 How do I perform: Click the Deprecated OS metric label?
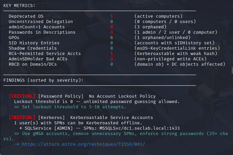[x=26, y=16]
